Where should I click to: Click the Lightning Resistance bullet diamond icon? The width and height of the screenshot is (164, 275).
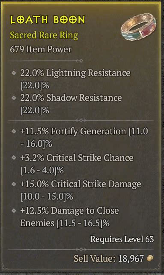tap(14, 73)
